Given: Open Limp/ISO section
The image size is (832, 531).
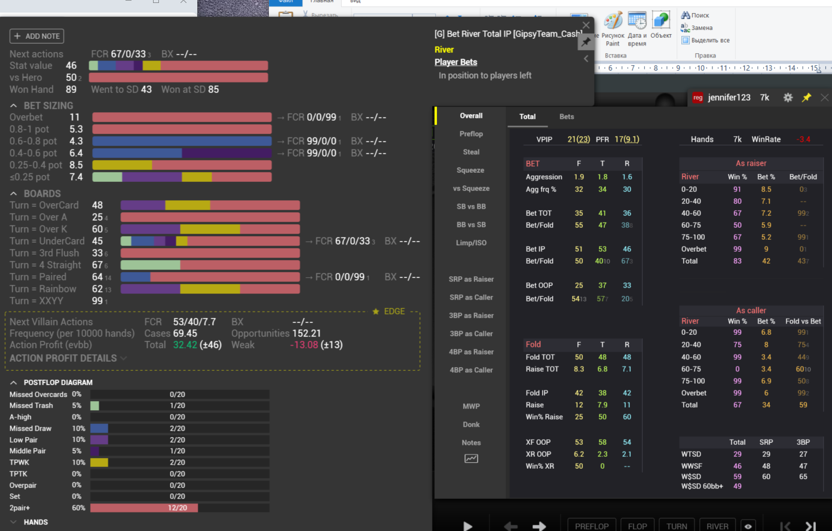Looking at the screenshot, I should [471, 243].
